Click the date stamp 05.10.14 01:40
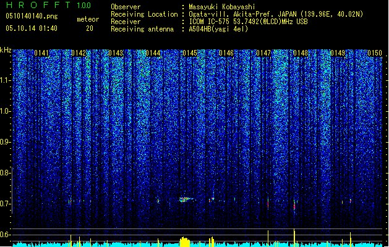This screenshot has height=247, width=389. pyautogui.click(x=32, y=28)
